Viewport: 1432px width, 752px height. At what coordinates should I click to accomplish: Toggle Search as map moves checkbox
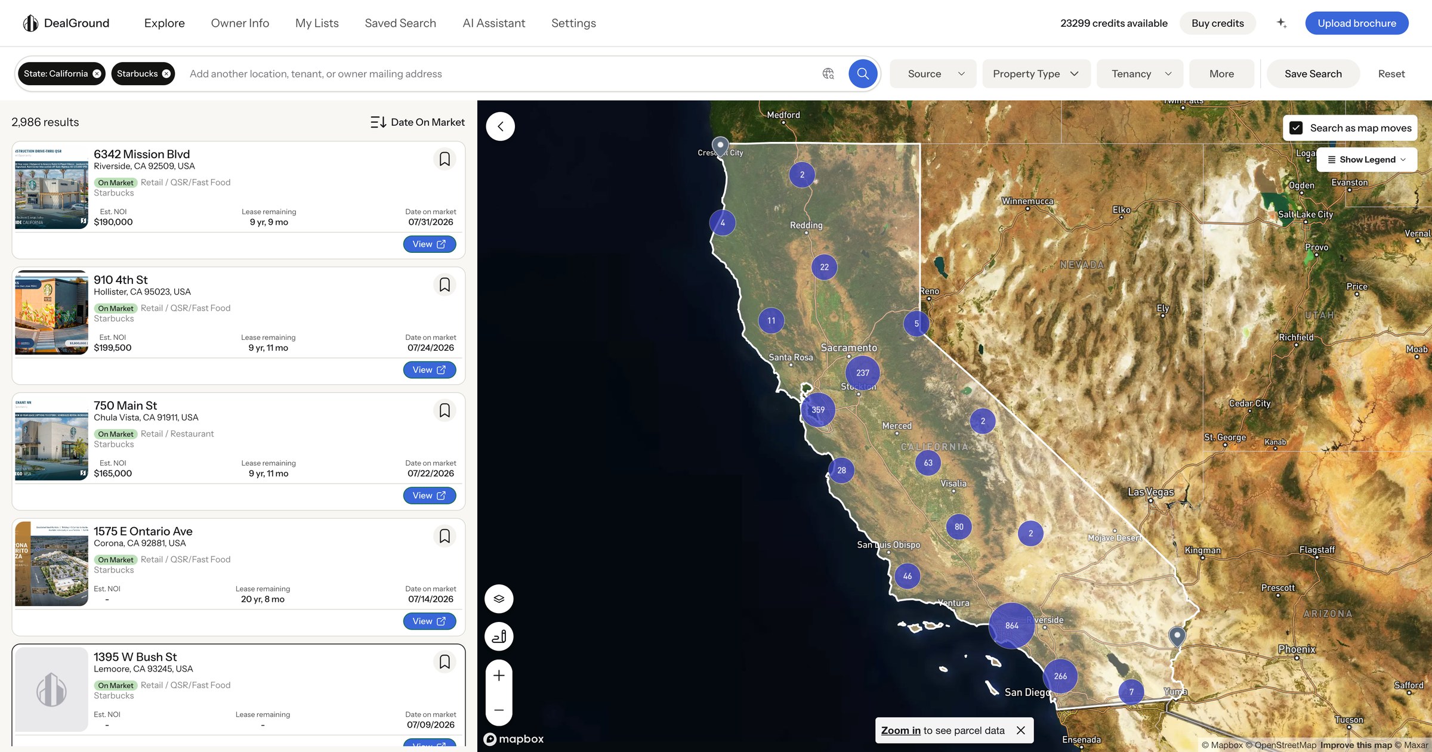(1296, 128)
